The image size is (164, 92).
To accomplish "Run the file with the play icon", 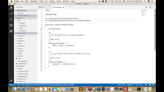I will coord(146,7).
